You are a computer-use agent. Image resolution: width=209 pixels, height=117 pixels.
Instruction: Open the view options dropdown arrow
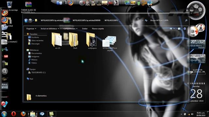coord(174,29)
